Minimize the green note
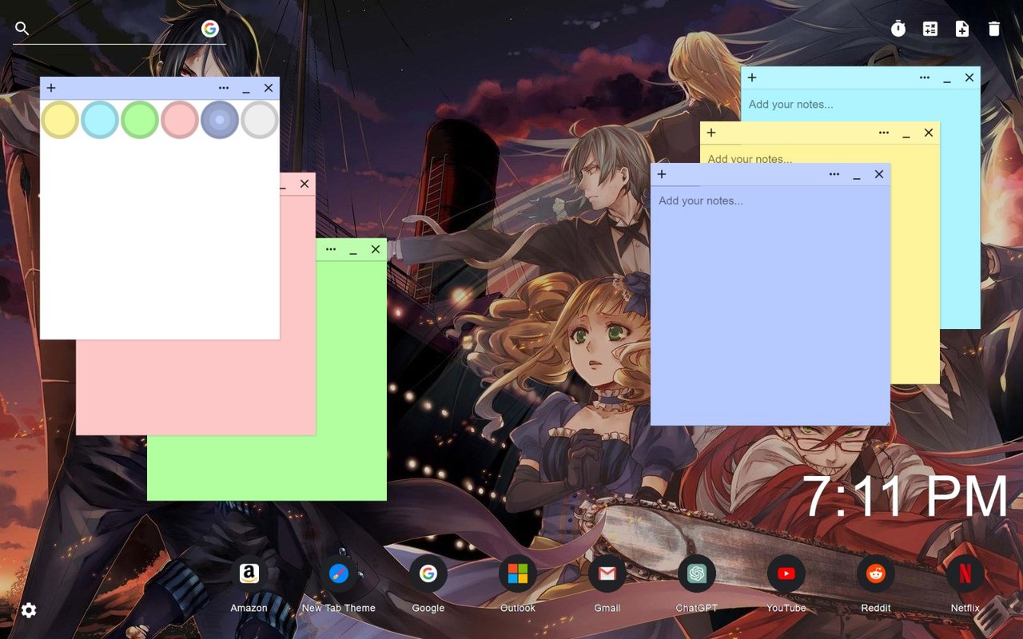Image resolution: width=1023 pixels, height=639 pixels. click(353, 251)
